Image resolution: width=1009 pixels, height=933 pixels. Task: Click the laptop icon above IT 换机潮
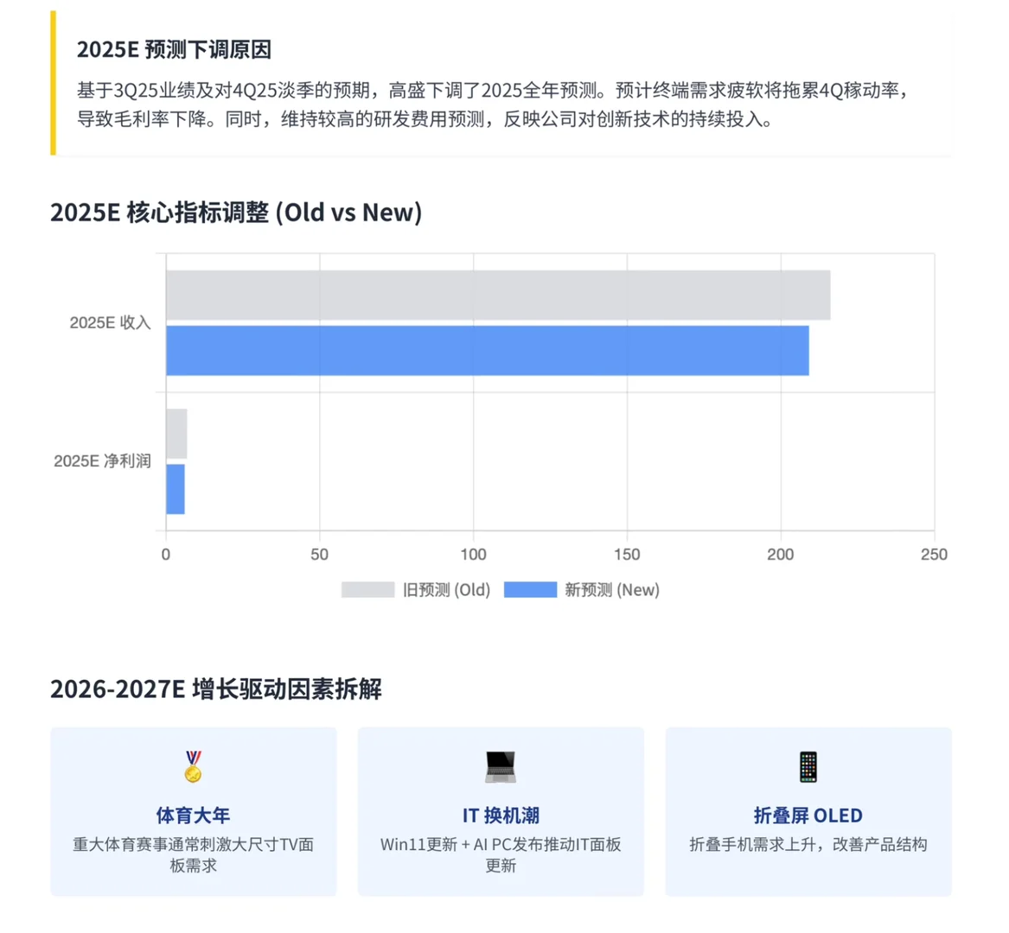501,766
